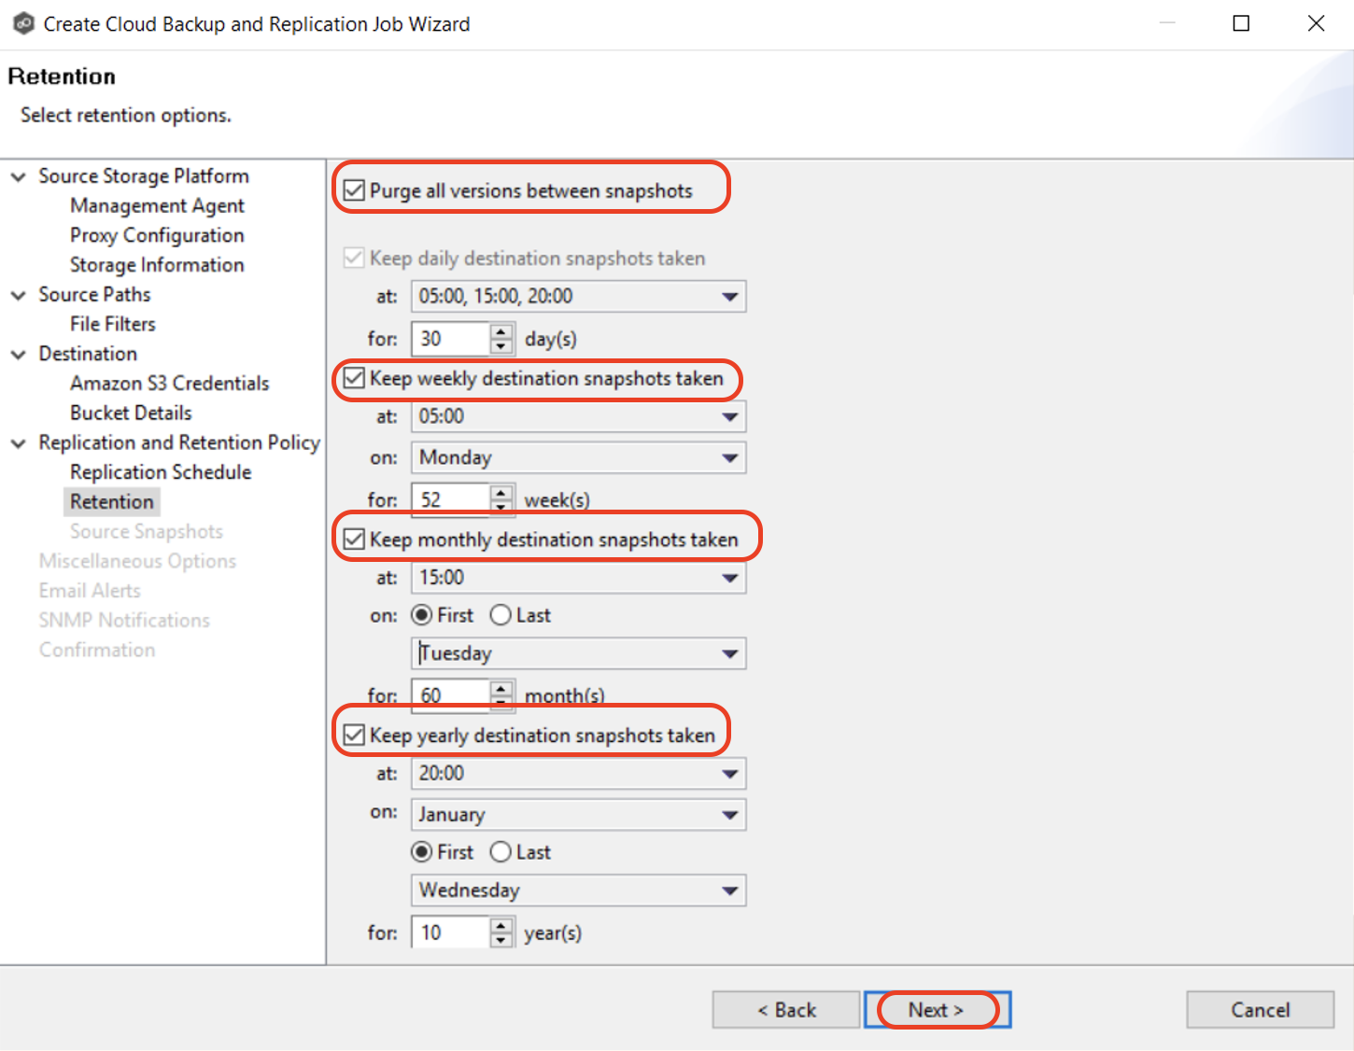Go to Bucket Details step

[131, 413]
